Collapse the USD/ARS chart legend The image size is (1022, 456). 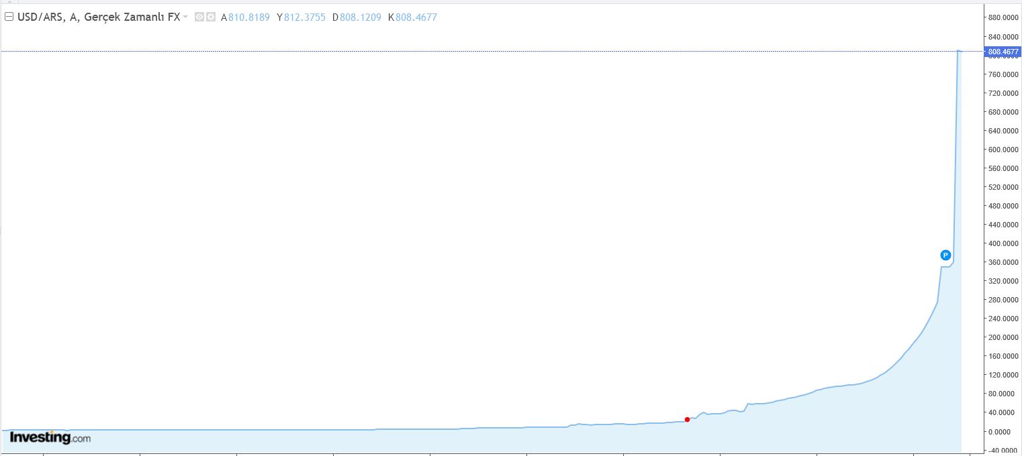[9, 17]
